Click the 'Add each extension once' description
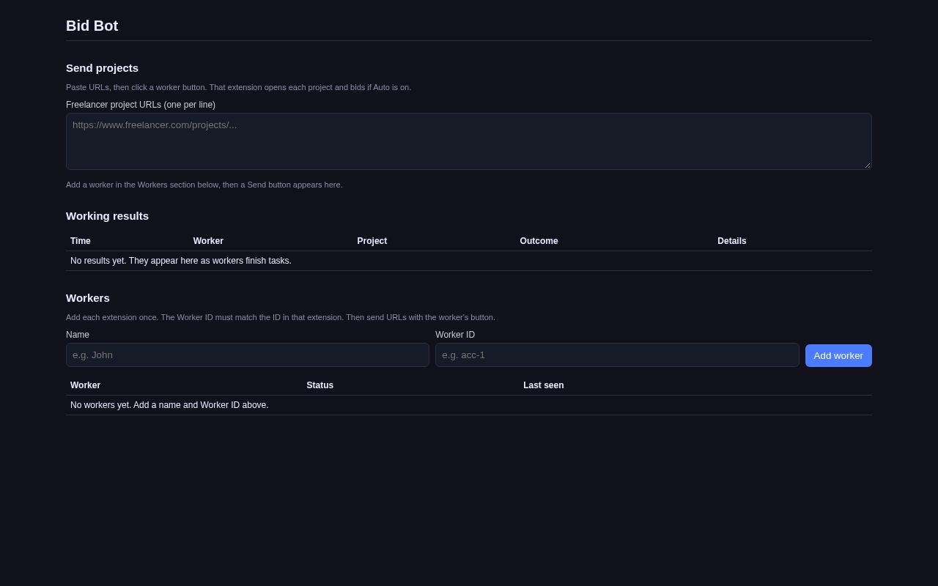This screenshot has height=586, width=938. (x=281, y=317)
